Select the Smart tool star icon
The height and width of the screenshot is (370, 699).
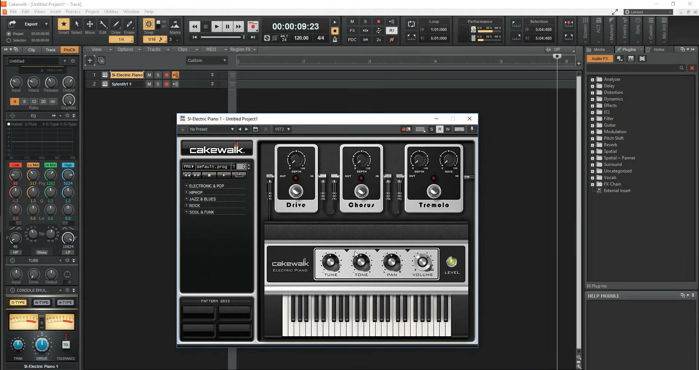pyautogui.click(x=64, y=24)
